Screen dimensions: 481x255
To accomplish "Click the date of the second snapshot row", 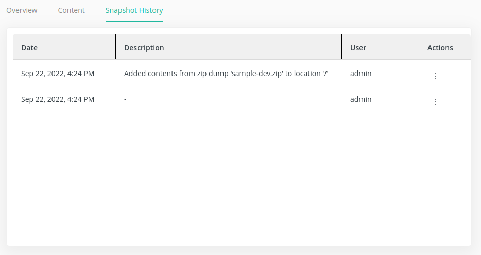I will coord(58,99).
